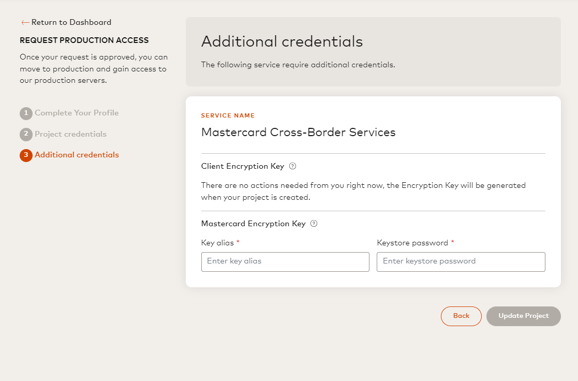The width and height of the screenshot is (578, 381).
Task: Click the question mark icon after Key alias section header
Action: coord(314,223)
